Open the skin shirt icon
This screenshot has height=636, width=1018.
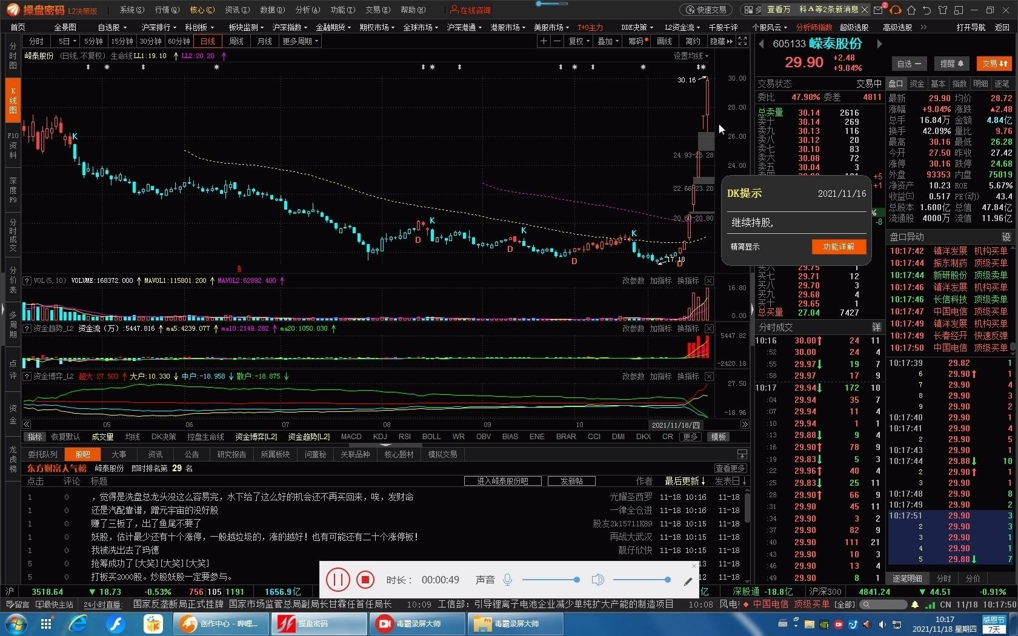(942, 10)
